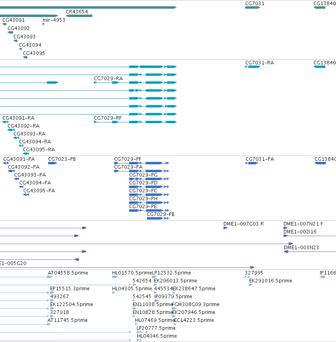Open the CG7029-PE CDS label
Screen dimensions: 336x342
143,206
